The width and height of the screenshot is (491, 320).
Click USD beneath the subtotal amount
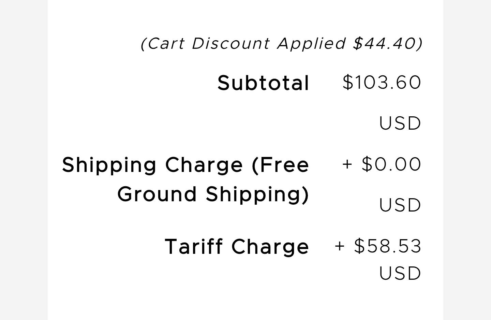(400, 123)
